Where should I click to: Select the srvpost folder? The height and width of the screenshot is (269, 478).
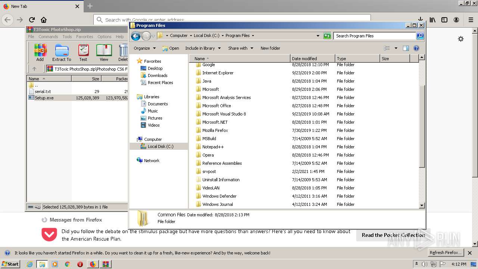(x=209, y=171)
